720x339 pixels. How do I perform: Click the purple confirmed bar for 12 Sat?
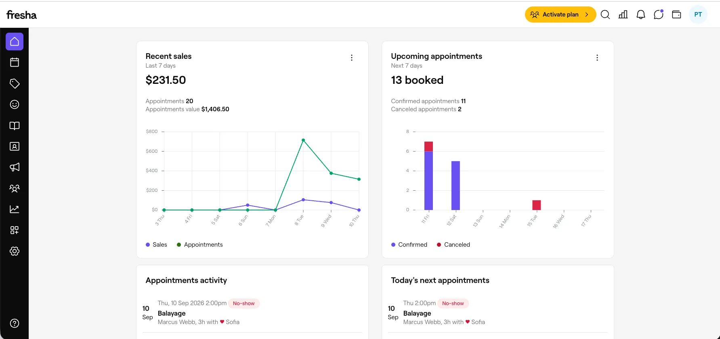pyautogui.click(x=456, y=185)
